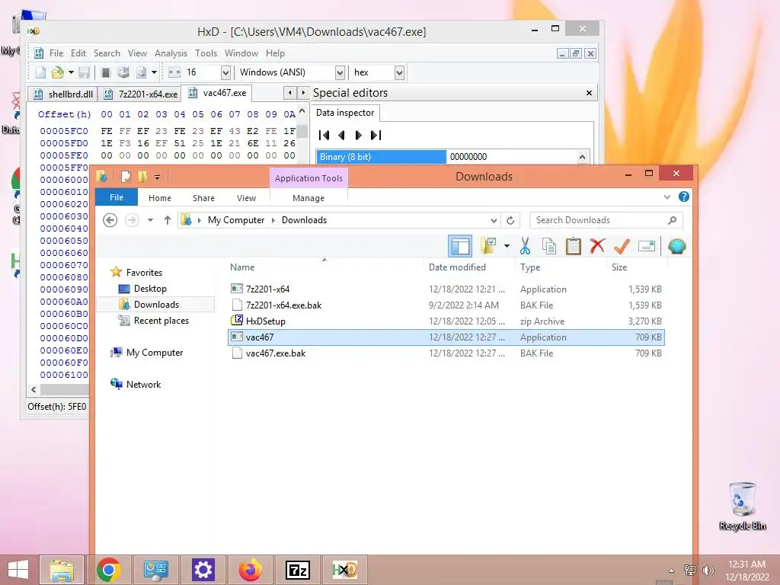Select Desktop in Favorites

150,289
